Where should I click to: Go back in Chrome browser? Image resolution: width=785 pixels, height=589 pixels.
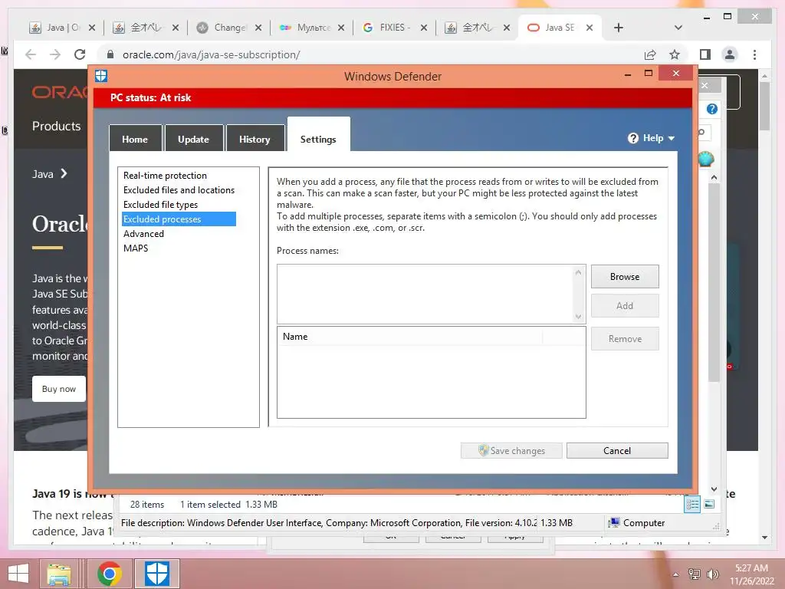point(31,54)
